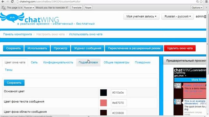This screenshot has height=117, width=209.
Task: Open the Russian language dropdown in translate bar
Action: [x=29, y=7]
